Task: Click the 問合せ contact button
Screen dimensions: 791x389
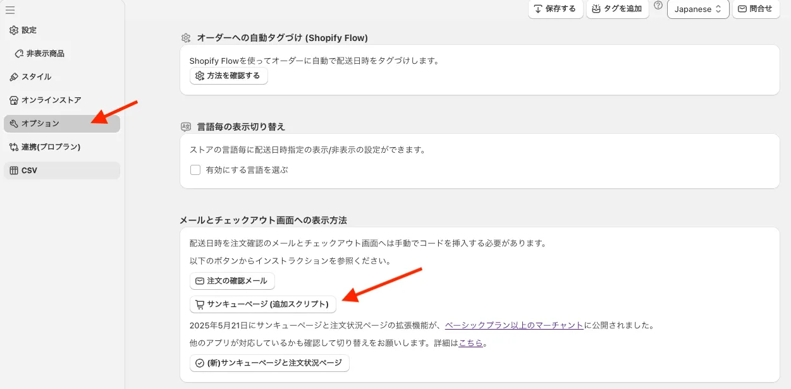Action: [x=756, y=9]
